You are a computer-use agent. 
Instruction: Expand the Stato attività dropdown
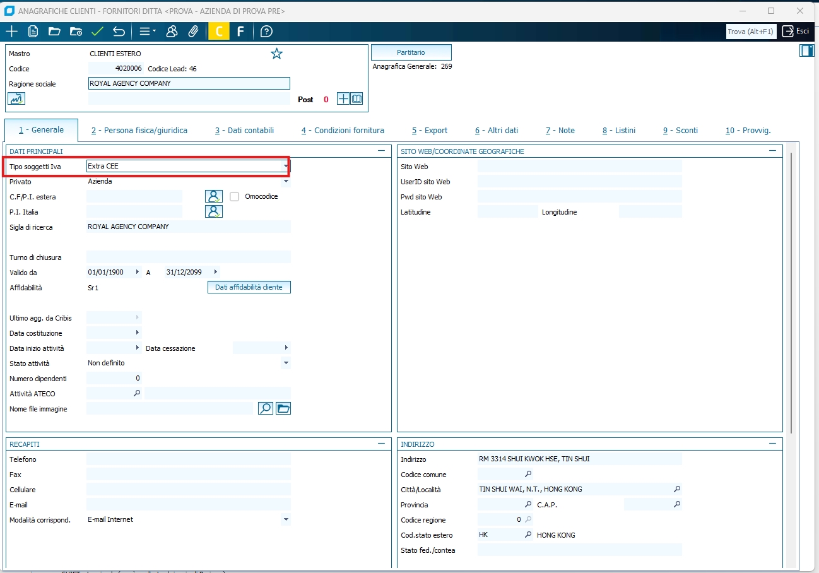pos(286,363)
